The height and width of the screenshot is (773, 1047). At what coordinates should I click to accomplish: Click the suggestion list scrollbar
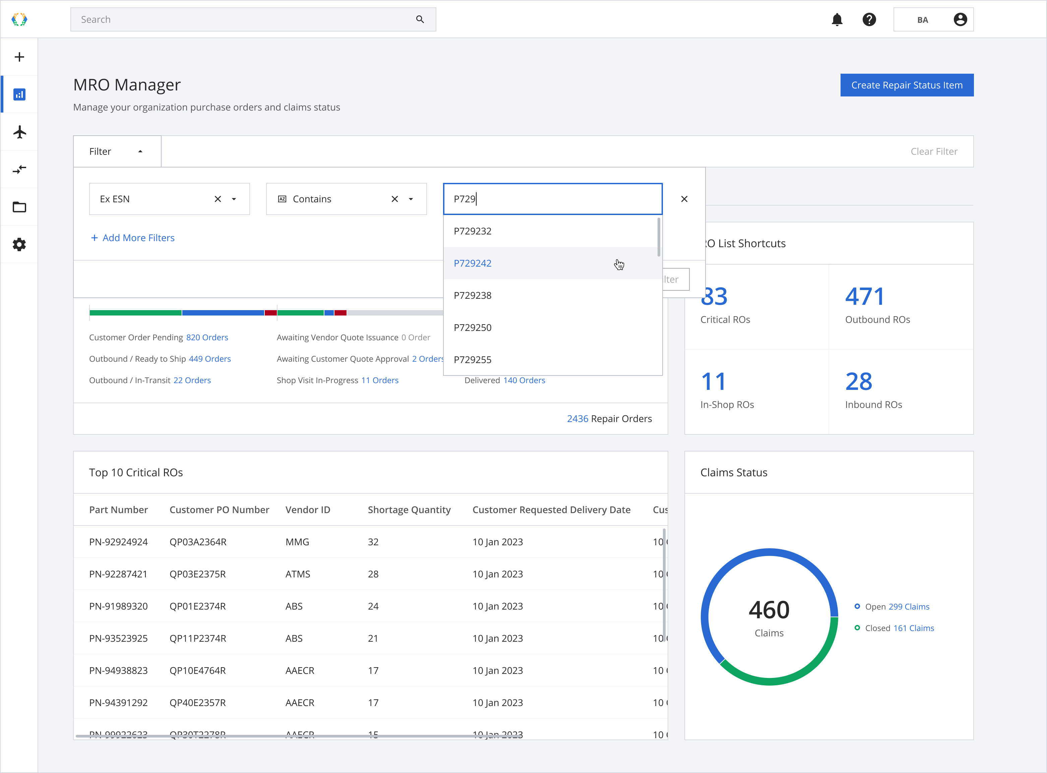click(659, 237)
